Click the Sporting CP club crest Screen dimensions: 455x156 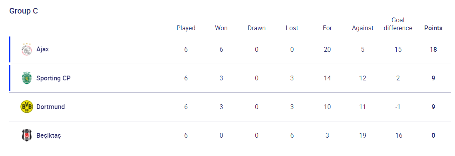pos(27,78)
